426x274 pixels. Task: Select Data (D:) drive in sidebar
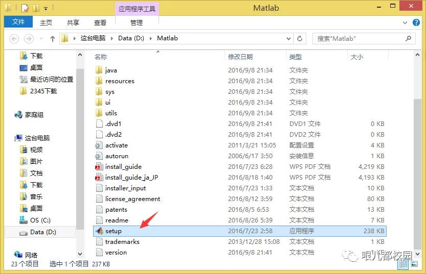pyautogui.click(x=40, y=232)
